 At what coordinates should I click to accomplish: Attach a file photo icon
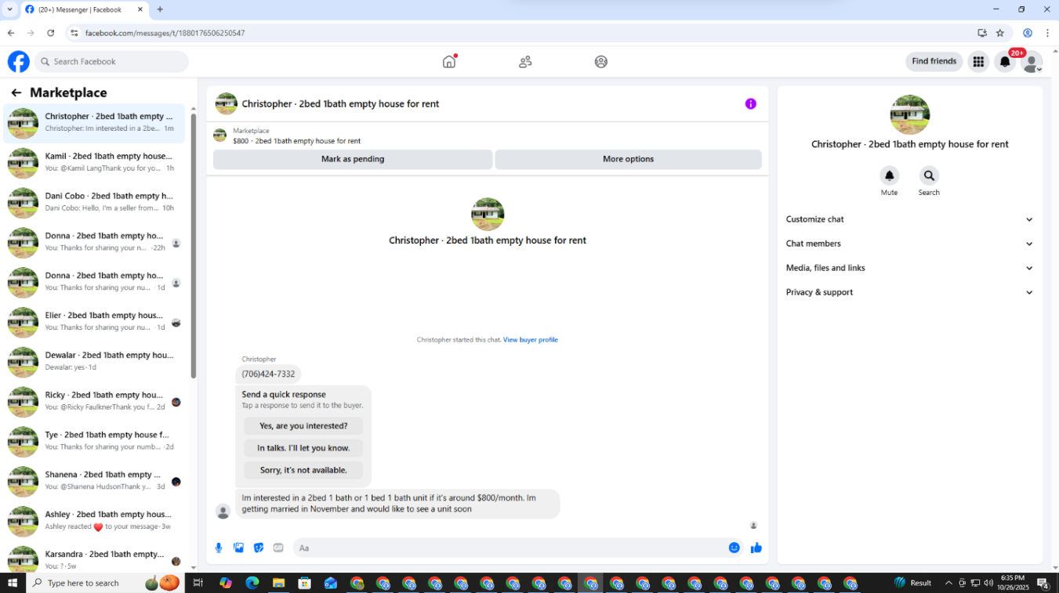tap(238, 548)
